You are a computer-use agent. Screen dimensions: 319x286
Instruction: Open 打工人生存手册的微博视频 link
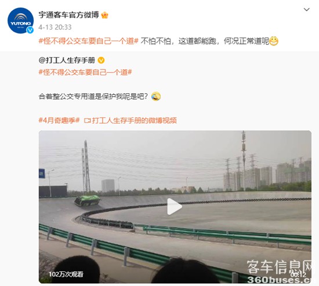pos(135,120)
